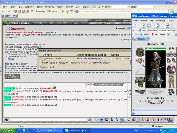The image size is (177, 133).
Task: Click the walking figure icon in chat toolbar
Action: click(112, 120)
